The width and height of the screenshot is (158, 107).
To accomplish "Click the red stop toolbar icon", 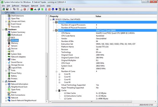I will point(25,9).
